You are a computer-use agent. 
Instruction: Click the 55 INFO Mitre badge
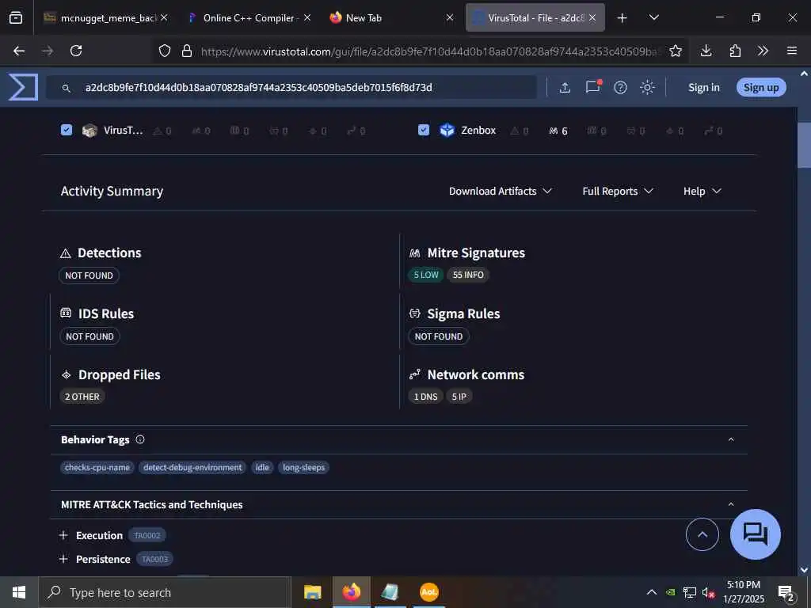click(468, 275)
